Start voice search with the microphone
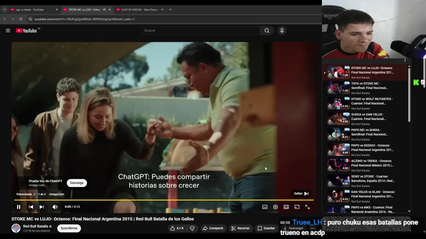This screenshot has width=426, height=239. [x=282, y=31]
